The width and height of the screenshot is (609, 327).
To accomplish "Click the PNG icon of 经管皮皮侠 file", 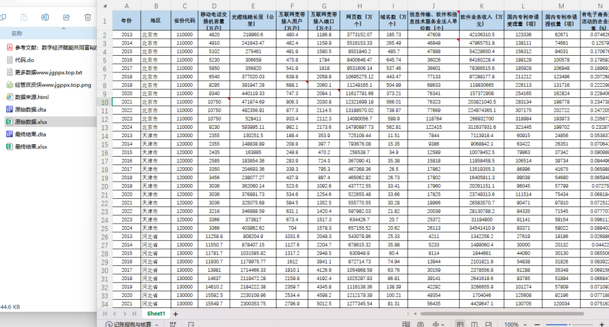I will tap(10, 84).
